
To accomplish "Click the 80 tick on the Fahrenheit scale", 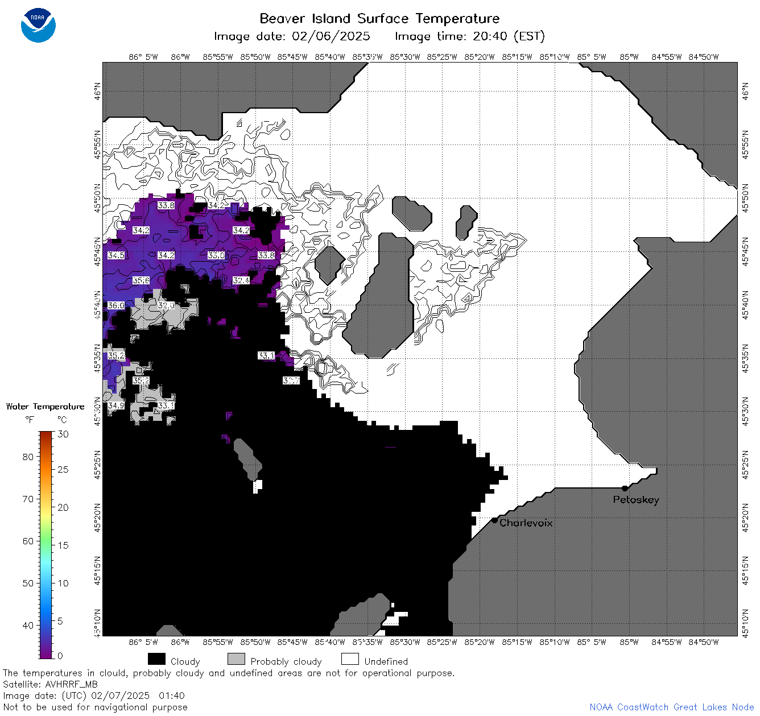I will [x=28, y=457].
